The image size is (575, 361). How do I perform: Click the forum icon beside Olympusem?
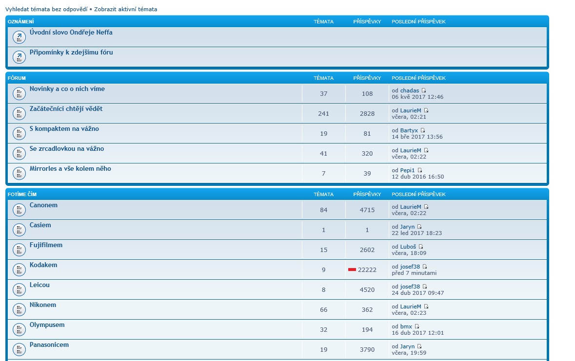tap(19, 329)
